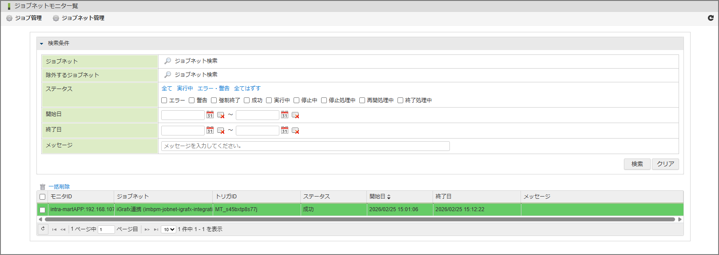Check the 停止処理中 status checkbox

point(324,100)
